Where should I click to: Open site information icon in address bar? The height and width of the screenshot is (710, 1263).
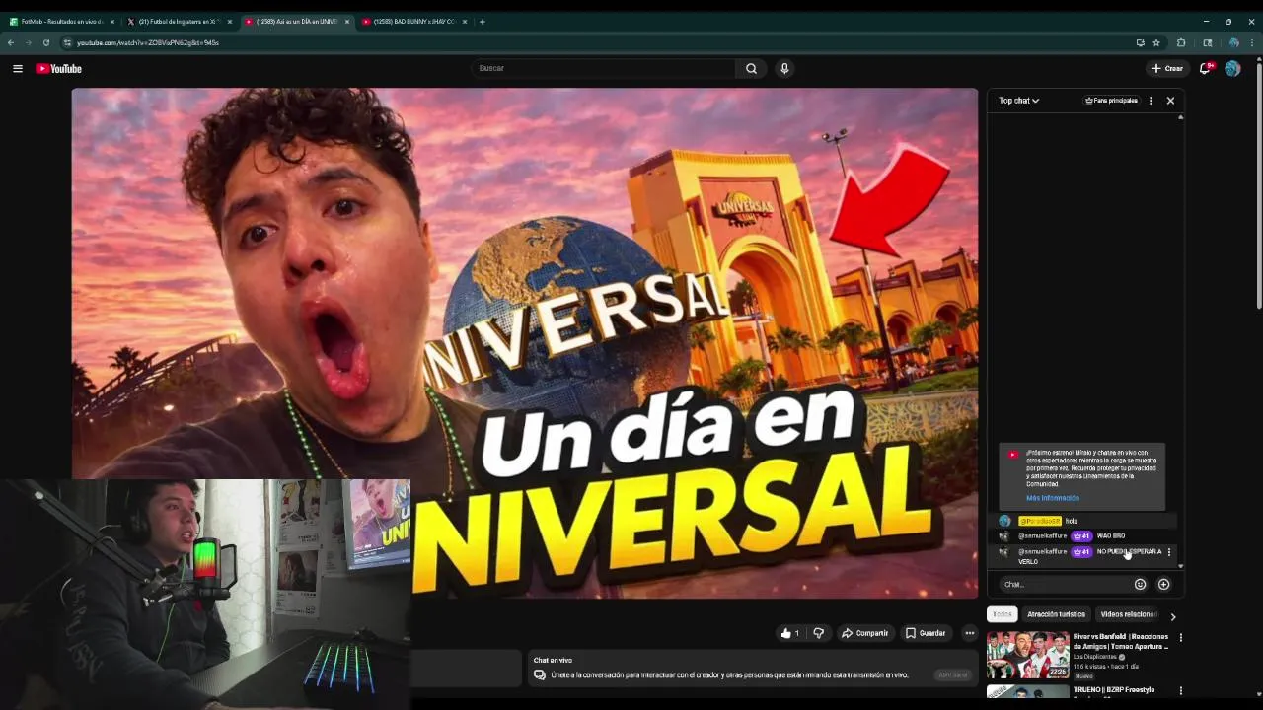click(67, 42)
